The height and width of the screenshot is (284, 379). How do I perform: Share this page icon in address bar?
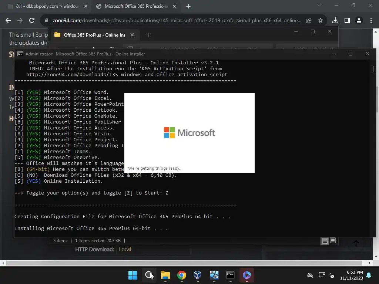coord(309,21)
